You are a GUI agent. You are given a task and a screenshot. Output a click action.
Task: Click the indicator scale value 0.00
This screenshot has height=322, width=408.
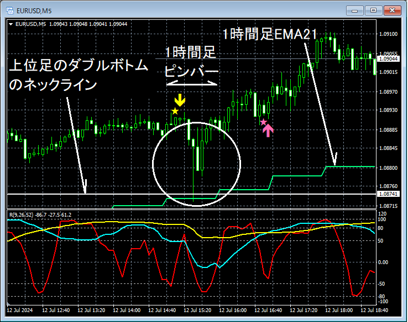(383, 262)
